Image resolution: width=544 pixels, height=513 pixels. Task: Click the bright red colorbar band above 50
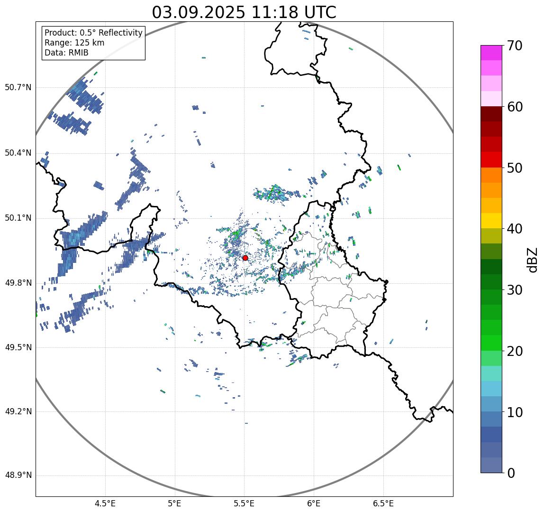pos(491,160)
